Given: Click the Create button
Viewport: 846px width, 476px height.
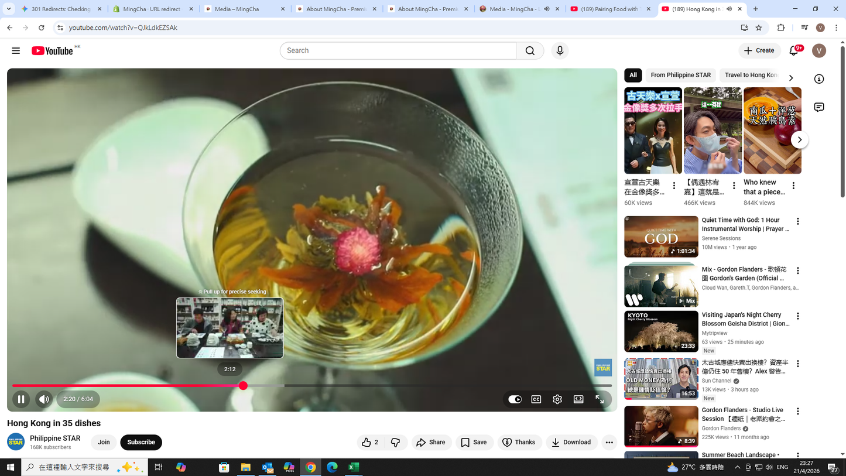Looking at the screenshot, I should (x=759, y=51).
